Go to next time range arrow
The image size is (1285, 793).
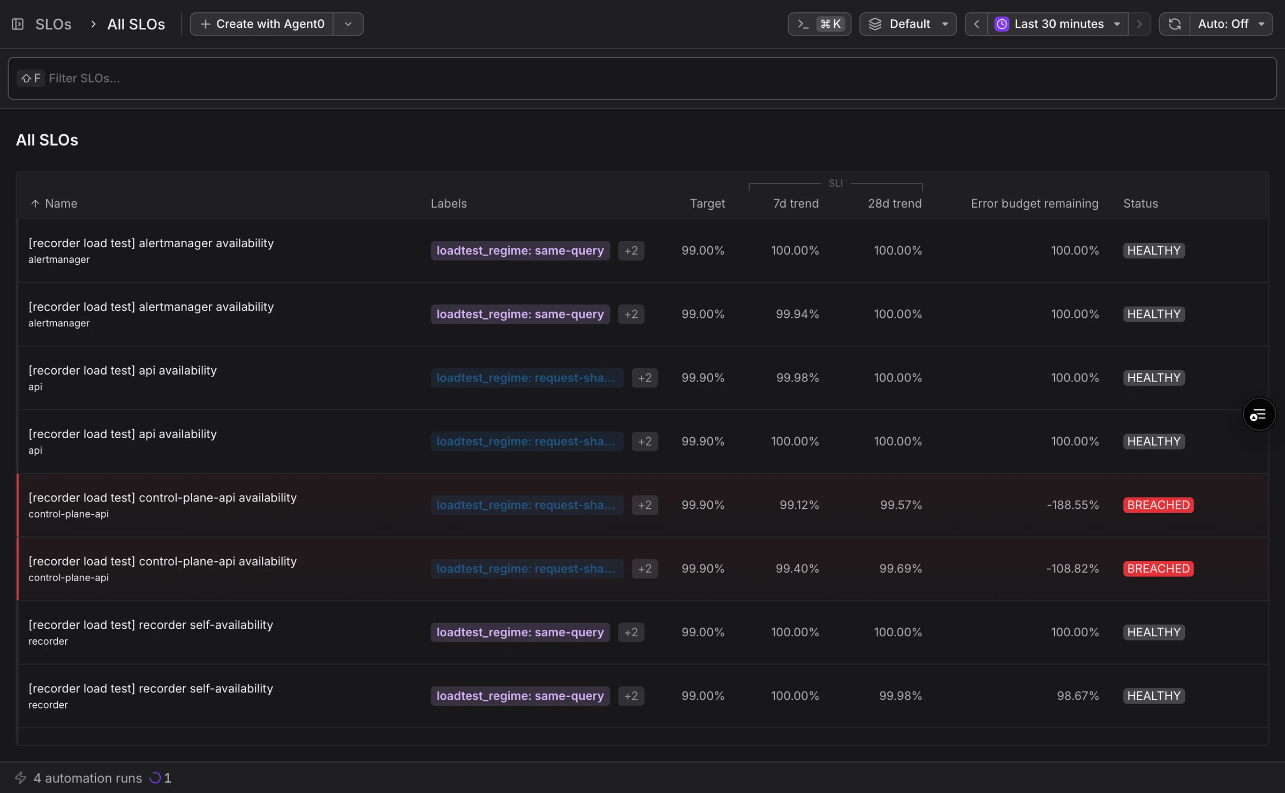click(1139, 24)
